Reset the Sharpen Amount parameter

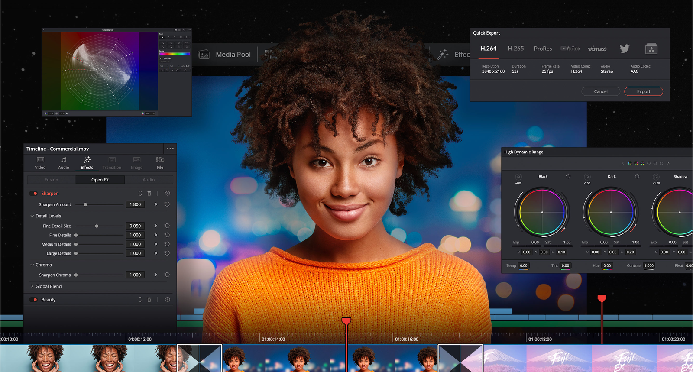pos(167,204)
